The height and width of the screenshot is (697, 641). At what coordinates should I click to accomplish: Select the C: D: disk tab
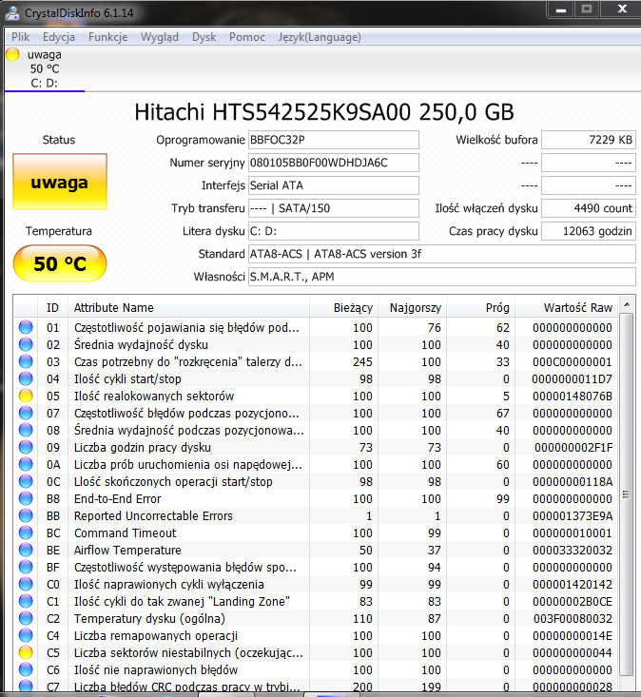click(45, 68)
